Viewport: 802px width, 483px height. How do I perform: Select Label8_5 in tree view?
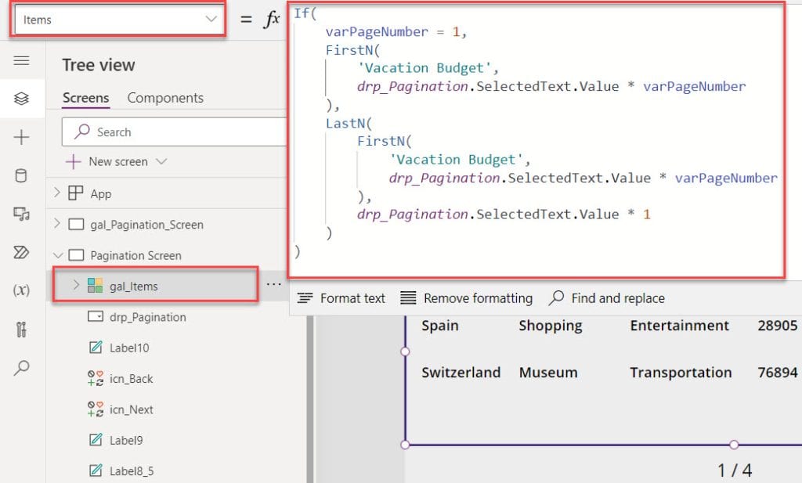tap(132, 470)
